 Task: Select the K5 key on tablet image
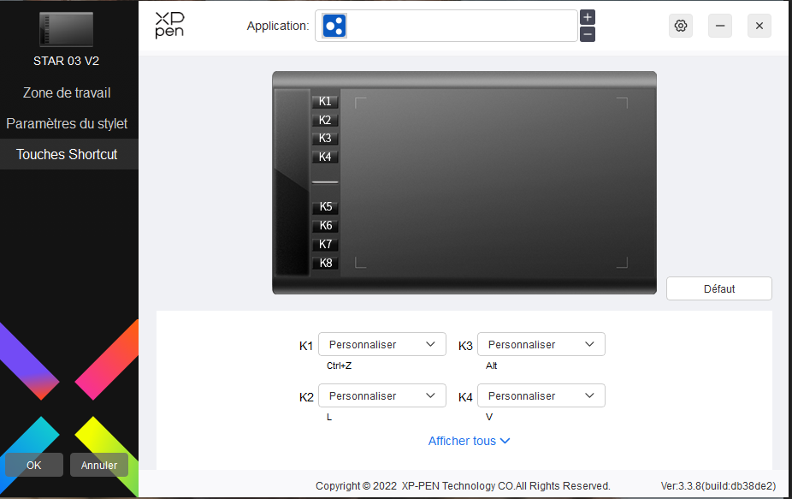325,207
